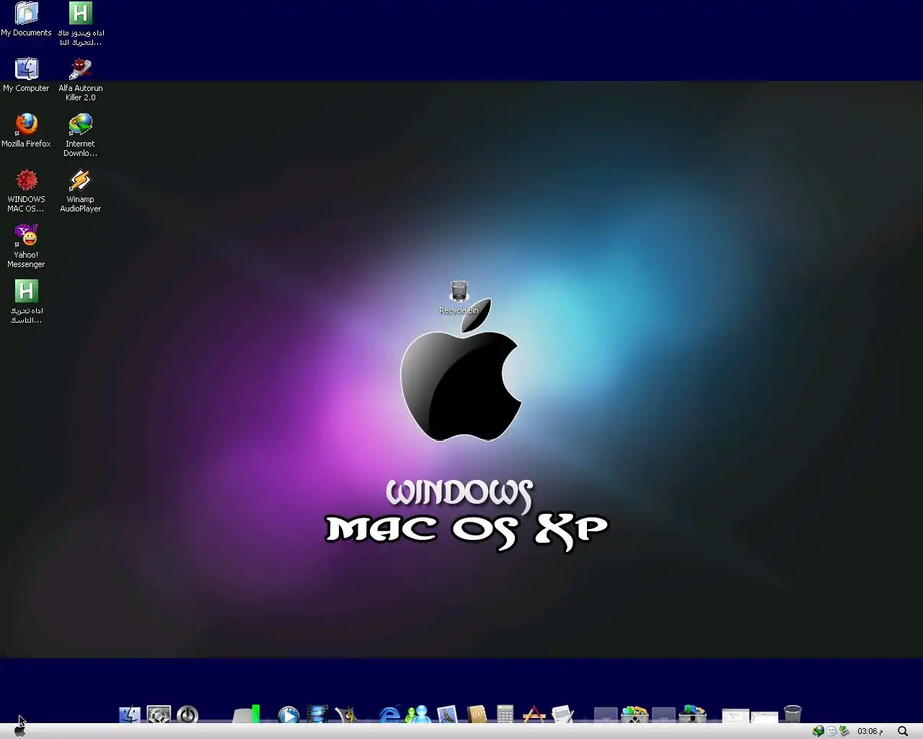
Task: Launch the Calculator icon in the dock
Action: 505,714
